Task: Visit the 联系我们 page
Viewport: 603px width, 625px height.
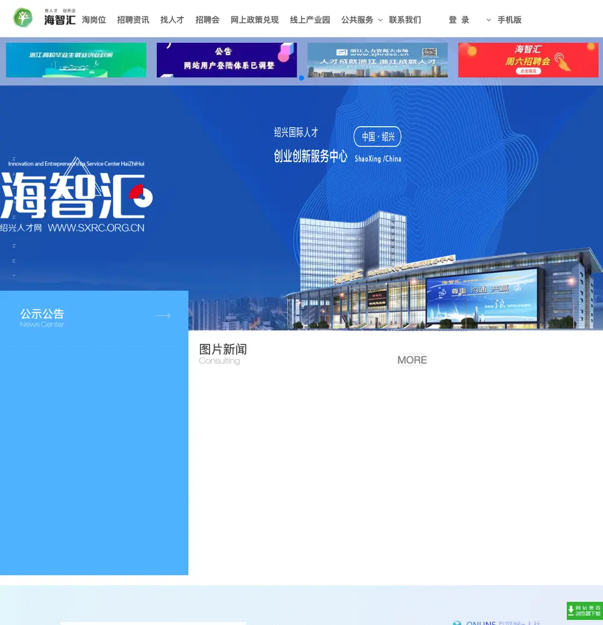Action: [405, 20]
